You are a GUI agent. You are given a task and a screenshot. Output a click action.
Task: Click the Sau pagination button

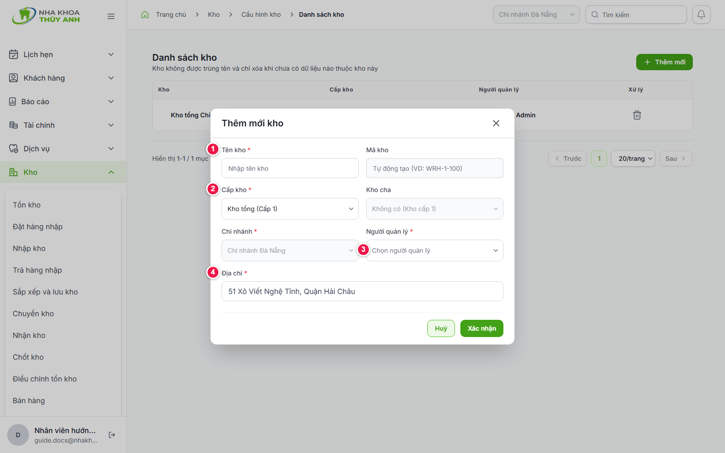point(676,159)
